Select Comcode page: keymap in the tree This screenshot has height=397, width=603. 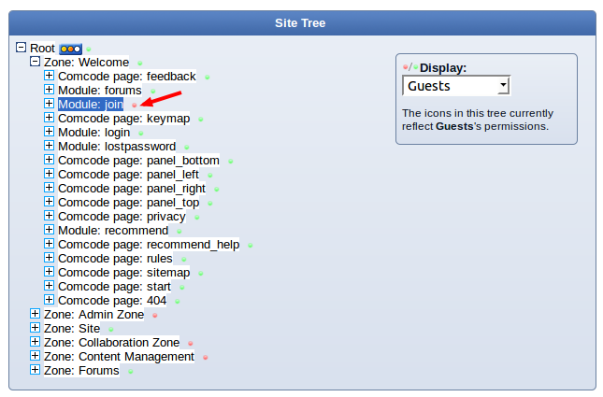point(123,119)
